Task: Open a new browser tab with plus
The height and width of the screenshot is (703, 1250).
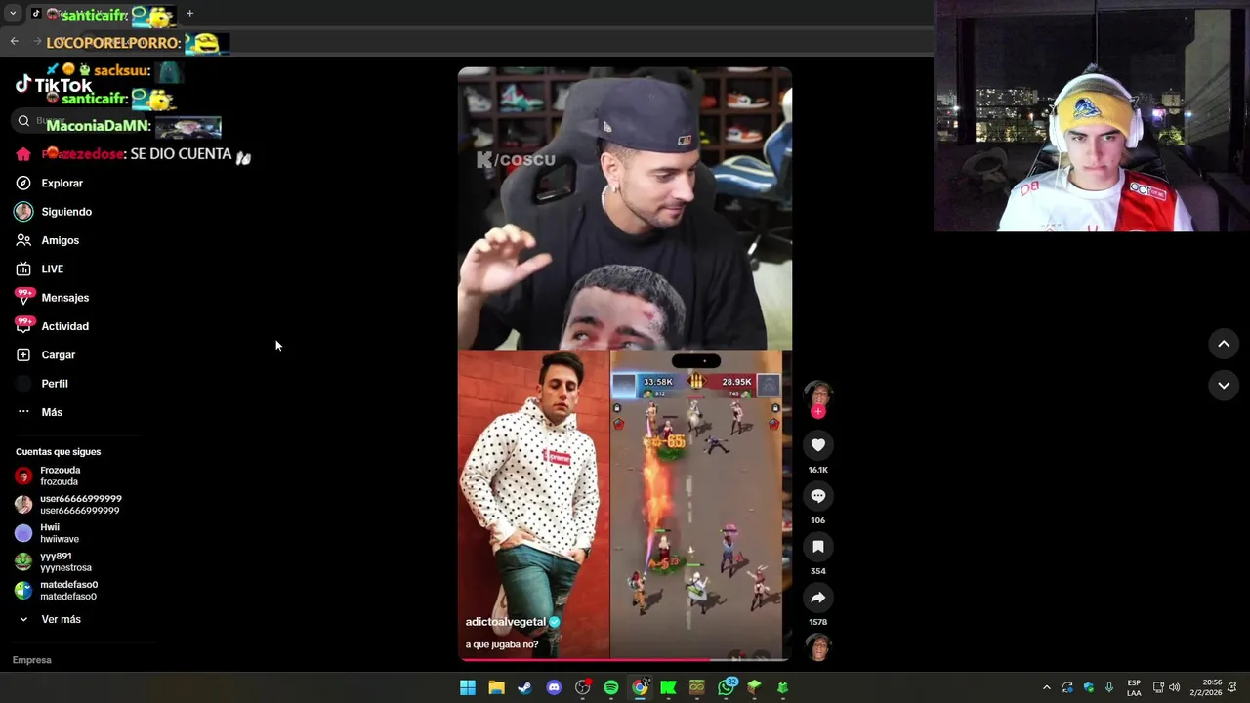Action: tap(189, 14)
